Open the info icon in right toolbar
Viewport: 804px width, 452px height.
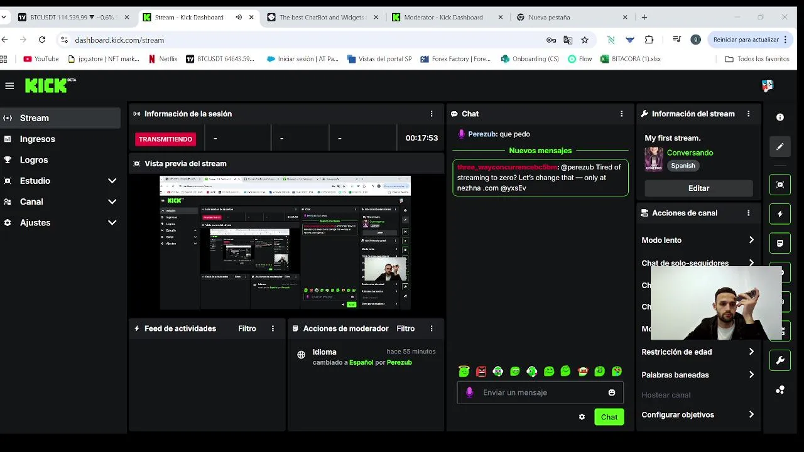click(x=780, y=117)
